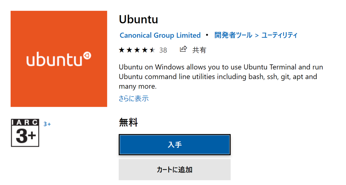Click the 共有 share label

point(199,50)
